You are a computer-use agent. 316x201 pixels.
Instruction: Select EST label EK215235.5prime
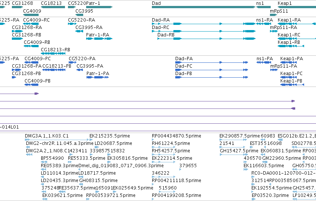110,136
